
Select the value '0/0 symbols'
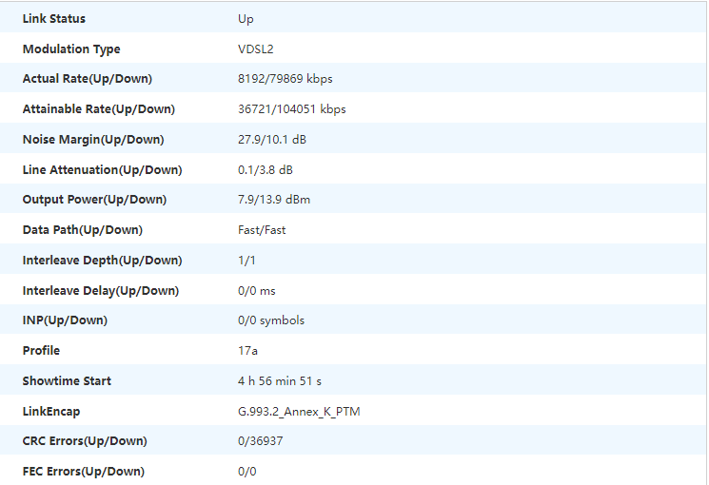[x=271, y=320]
